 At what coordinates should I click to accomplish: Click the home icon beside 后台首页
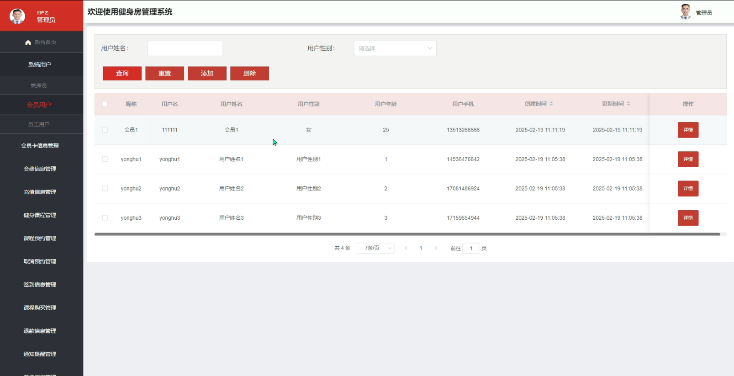pyautogui.click(x=28, y=42)
